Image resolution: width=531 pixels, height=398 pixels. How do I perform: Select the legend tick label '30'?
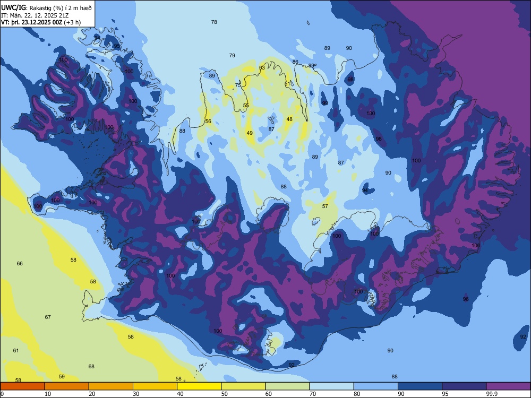coord(136,394)
